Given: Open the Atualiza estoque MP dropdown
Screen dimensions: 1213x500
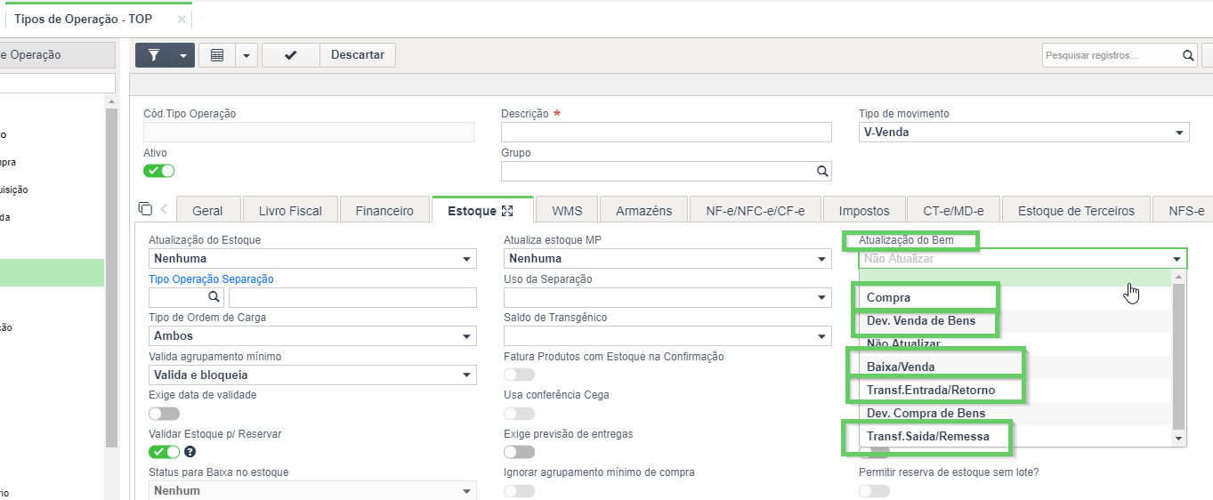Looking at the screenshot, I should (x=667, y=259).
